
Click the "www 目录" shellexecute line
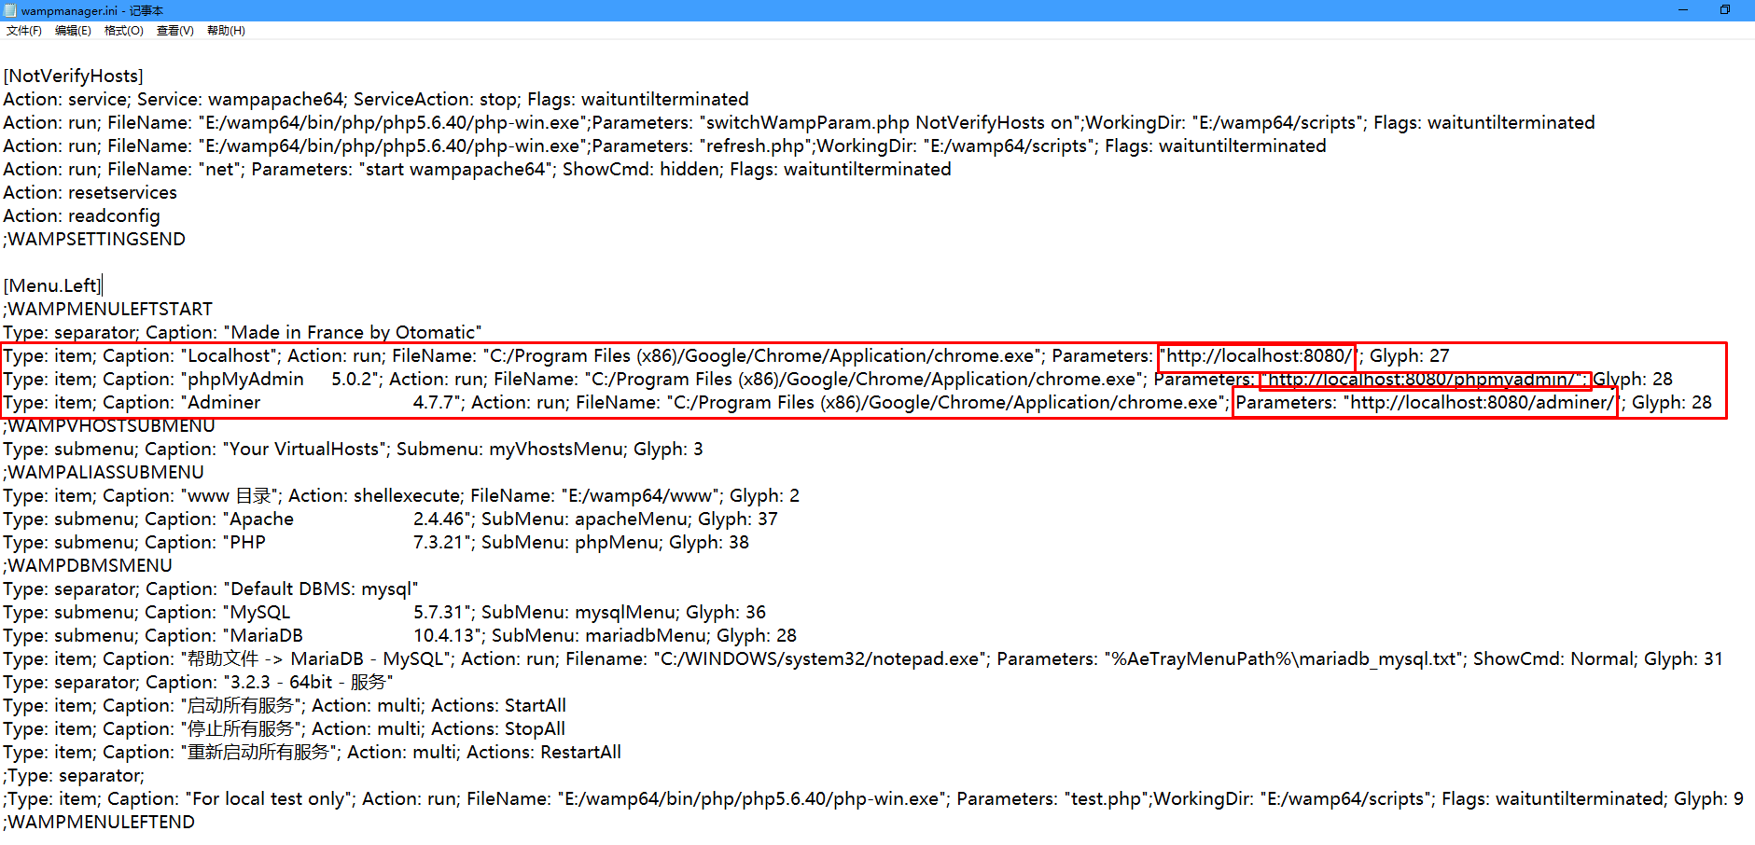click(401, 496)
